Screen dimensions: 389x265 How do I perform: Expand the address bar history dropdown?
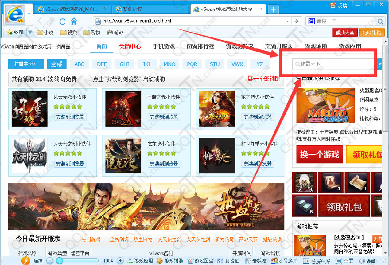coord(287,21)
